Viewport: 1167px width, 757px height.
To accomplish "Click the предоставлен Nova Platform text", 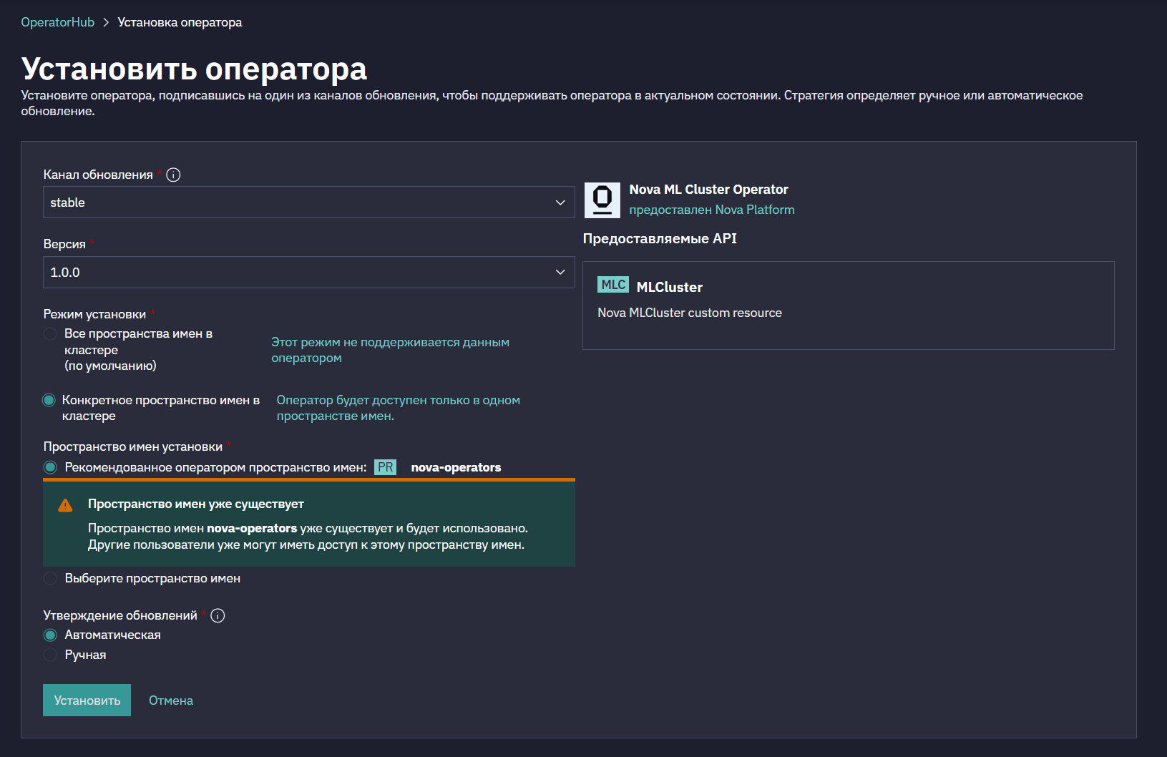I will click(712, 210).
